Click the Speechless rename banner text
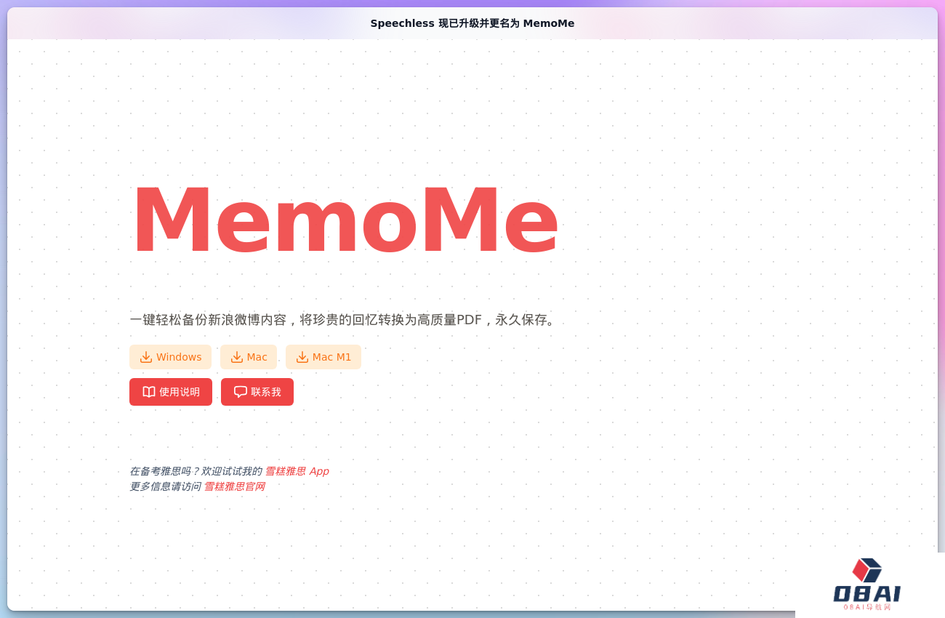Screen dimensions: 945x618 click(472, 23)
